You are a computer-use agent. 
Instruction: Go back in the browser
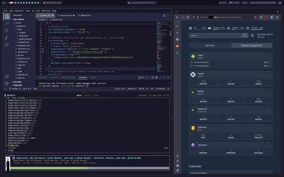pyautogui.click(x=177, y=17)
